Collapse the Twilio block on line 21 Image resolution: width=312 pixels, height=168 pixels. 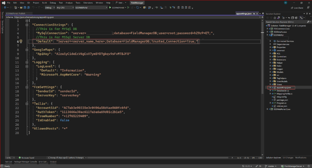click(x=27, y=103)
